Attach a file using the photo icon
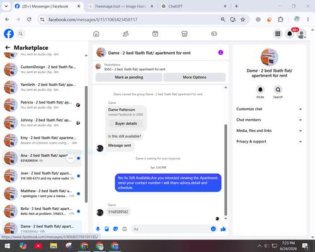The width and height of the screenshot is (315, 252). point(106,229)
